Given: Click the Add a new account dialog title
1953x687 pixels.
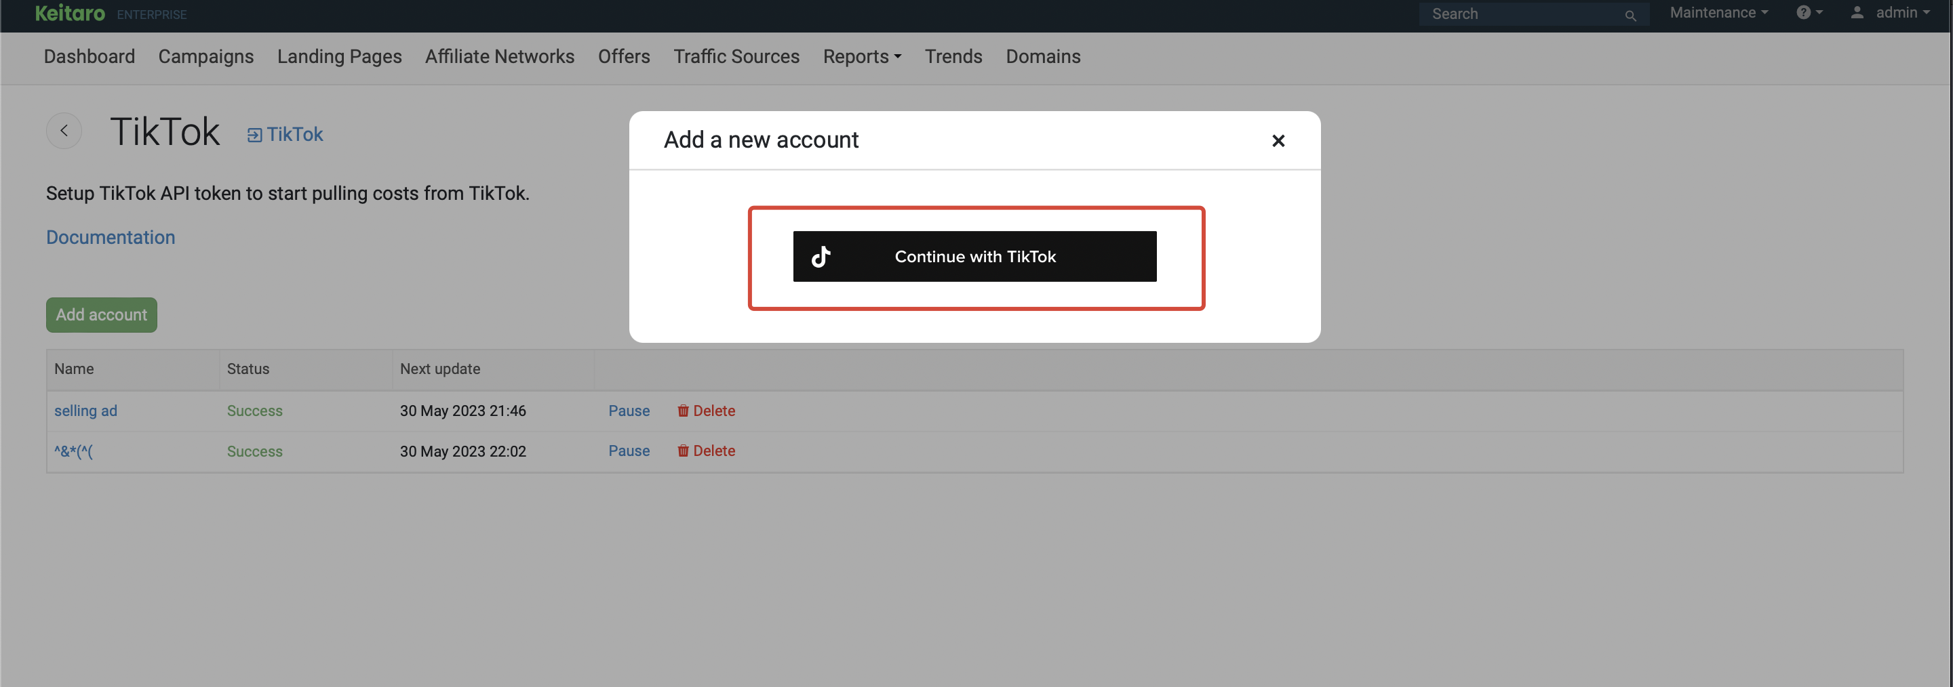Looking at the screenshot, I should tap(761, 140).
